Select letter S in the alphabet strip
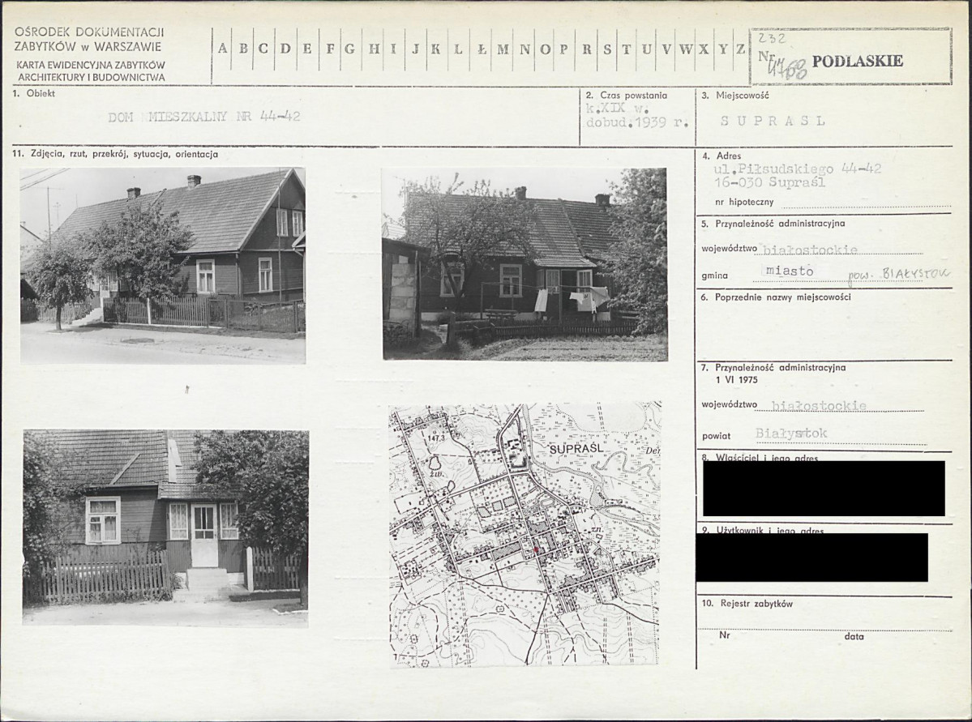972x722 pixels. click(x=607, y=49)
